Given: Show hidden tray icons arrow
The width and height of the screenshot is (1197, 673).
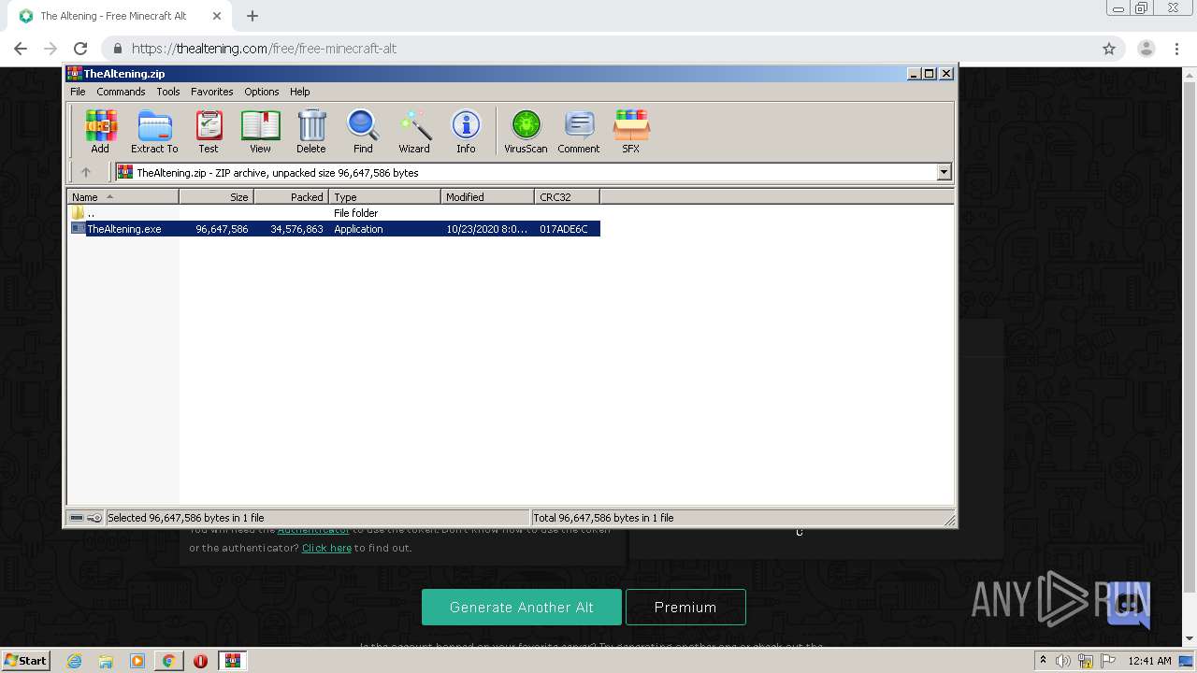Looking at the screenshot, I should pos(1043,661).
